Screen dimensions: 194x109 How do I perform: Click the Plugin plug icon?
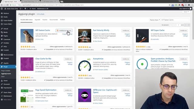[x=2, y=67]
